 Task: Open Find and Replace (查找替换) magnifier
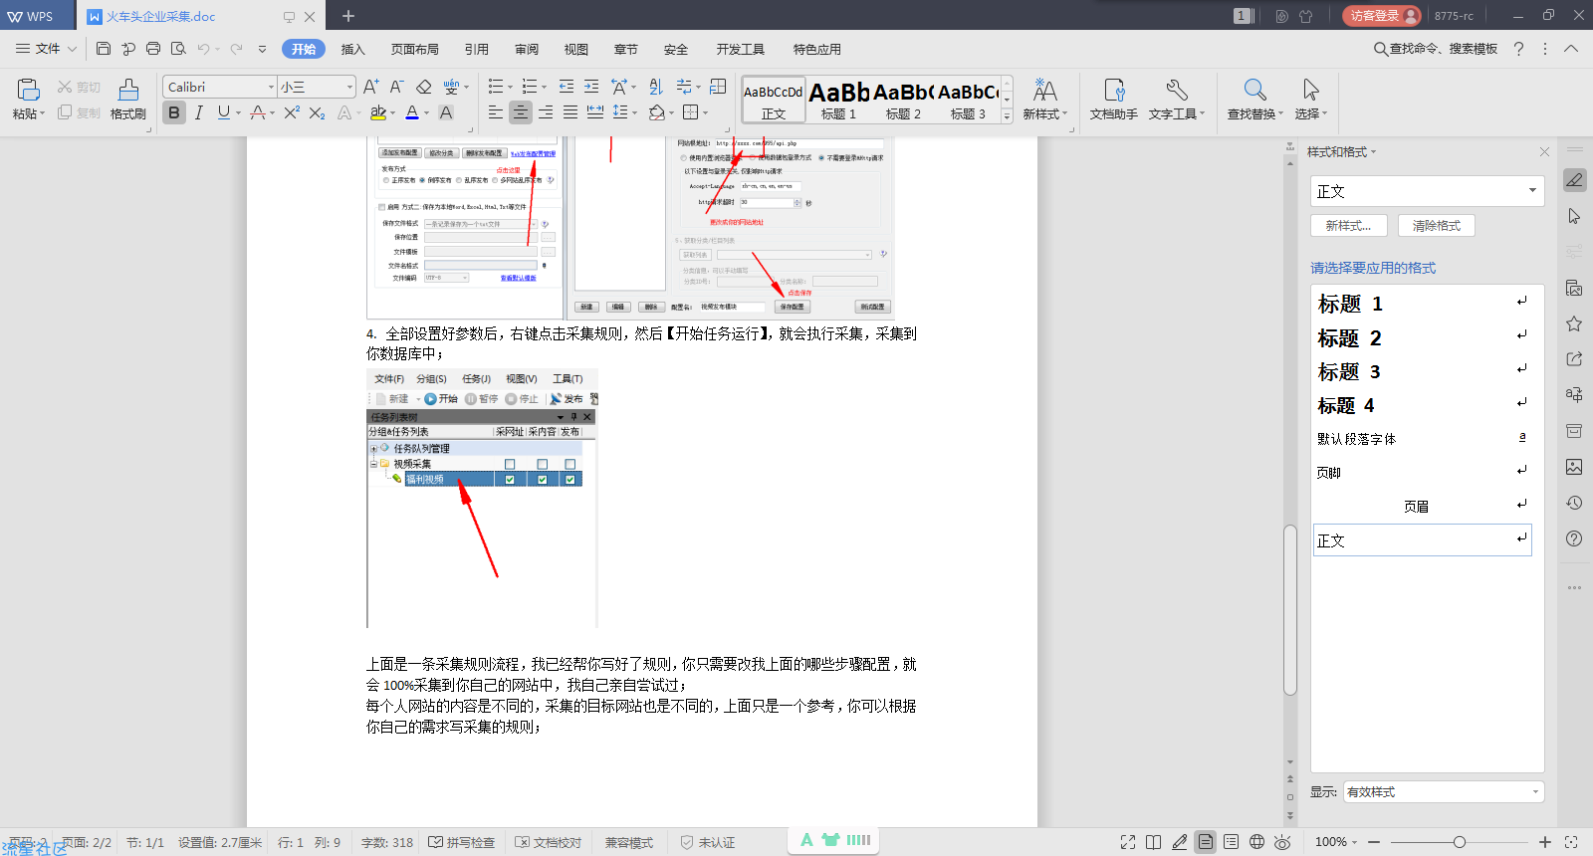click(x=1254, y=90)
